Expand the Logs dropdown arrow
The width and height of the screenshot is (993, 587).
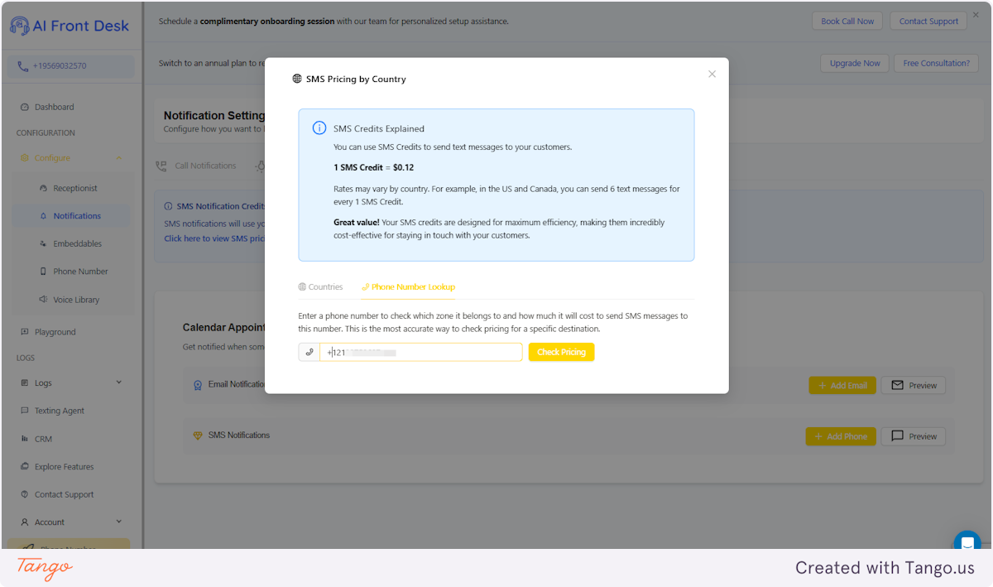tap(119, 383)
